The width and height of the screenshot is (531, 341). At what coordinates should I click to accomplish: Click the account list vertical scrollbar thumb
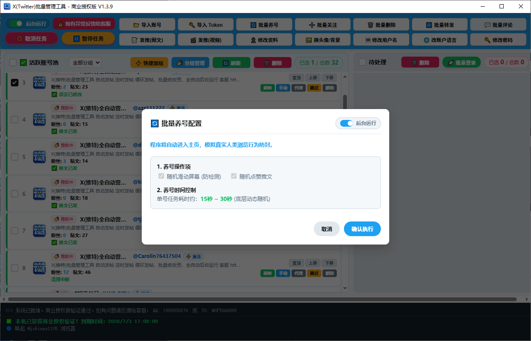(x=345, y=102)
